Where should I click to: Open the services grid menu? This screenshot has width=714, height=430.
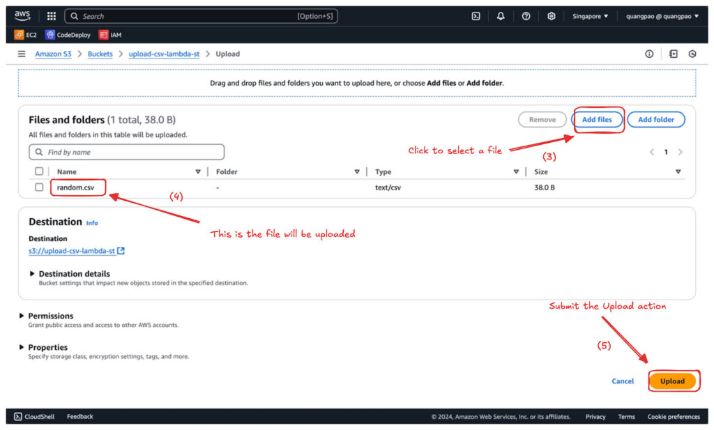[52, 16]
